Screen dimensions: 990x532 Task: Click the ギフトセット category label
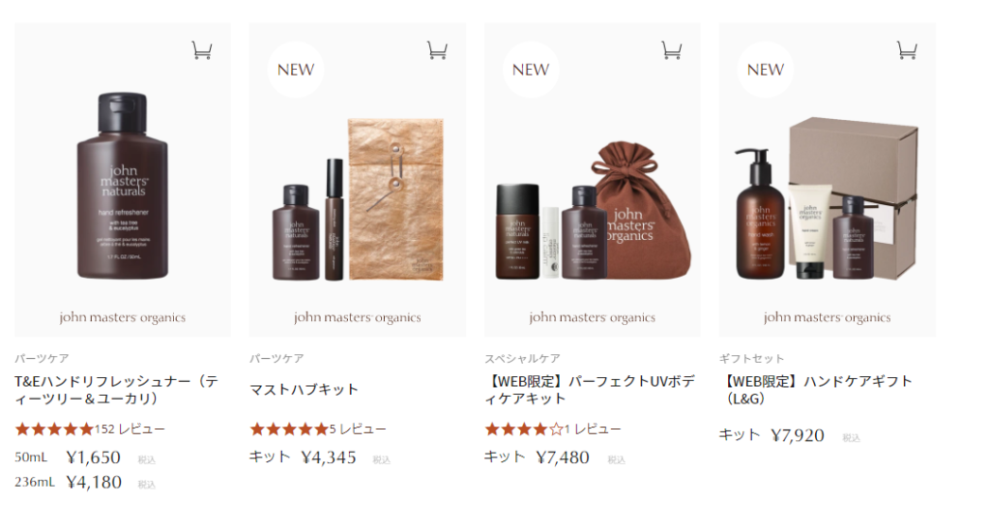751,358
